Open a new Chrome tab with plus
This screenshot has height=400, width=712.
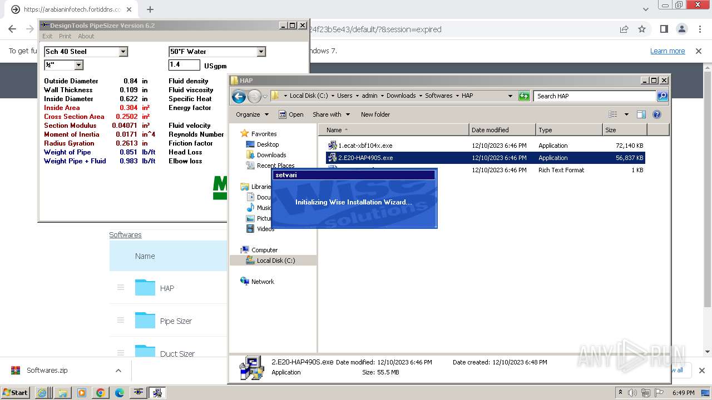tap(150, 9)
